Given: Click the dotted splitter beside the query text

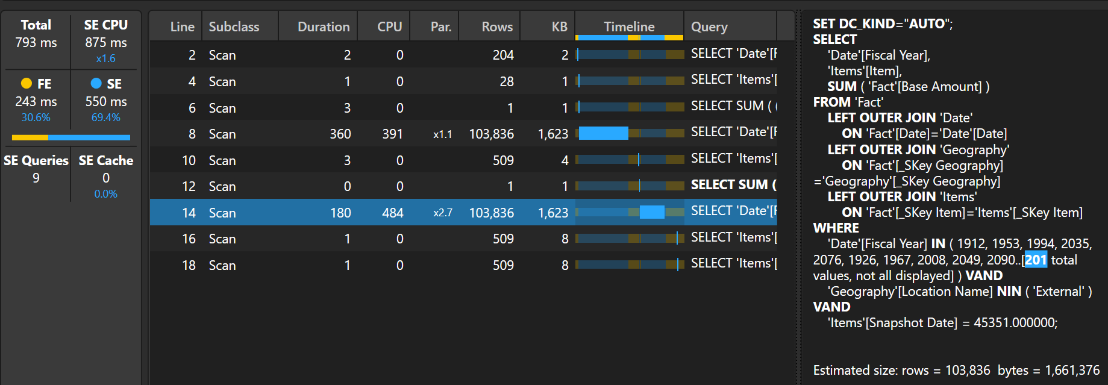Looking at the screenshot, I should tap(799, 193).
